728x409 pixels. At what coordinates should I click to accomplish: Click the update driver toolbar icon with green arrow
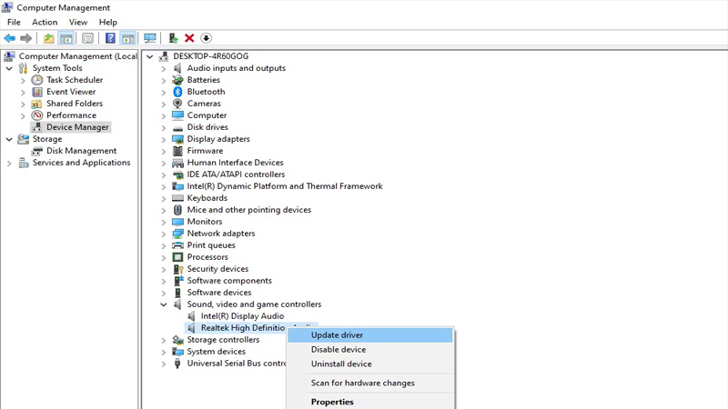coord(173,38)
